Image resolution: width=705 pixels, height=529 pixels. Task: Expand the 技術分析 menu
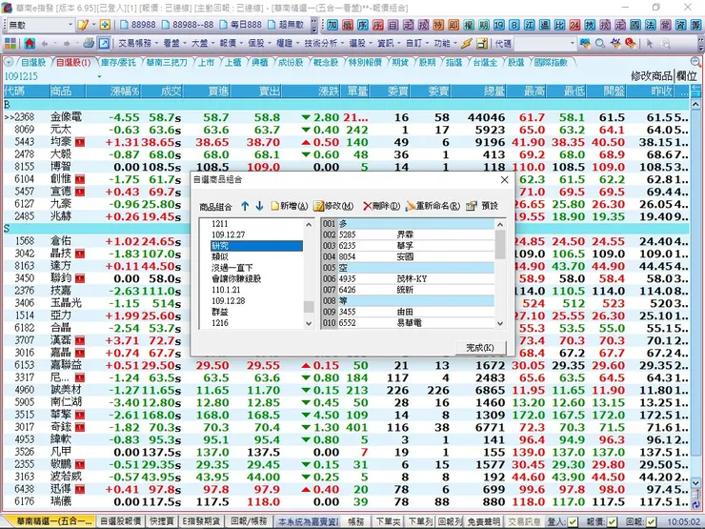pos(323,44)
